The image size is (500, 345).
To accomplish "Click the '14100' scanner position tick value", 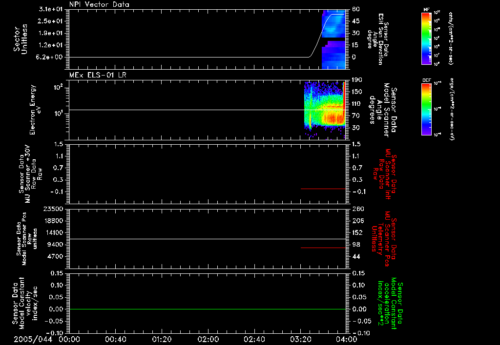I will (x=53, y=232).
